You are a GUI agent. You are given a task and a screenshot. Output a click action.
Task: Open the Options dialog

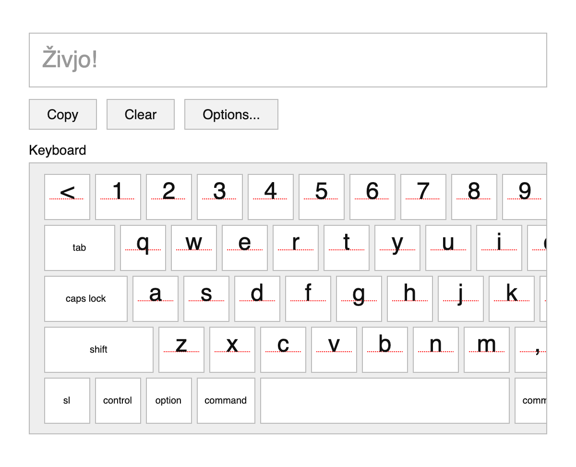(x=231, y=114)
